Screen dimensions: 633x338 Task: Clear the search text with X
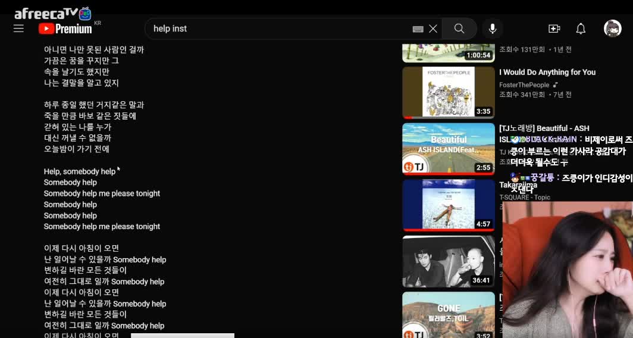pyautogui.click(x=433, y=29)
